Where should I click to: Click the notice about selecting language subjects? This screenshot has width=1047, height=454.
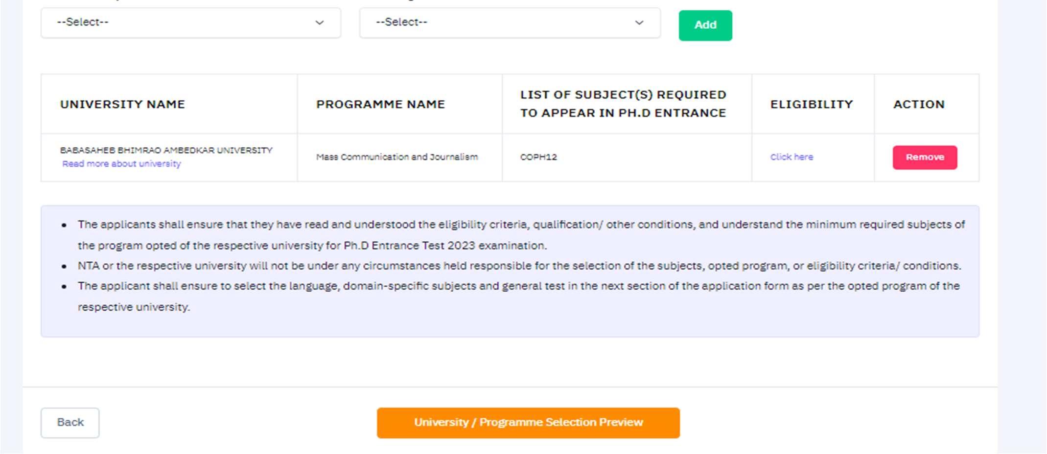point(518,296)
